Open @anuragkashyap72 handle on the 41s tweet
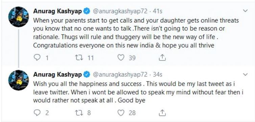255x122 pixels. (120, 11)
